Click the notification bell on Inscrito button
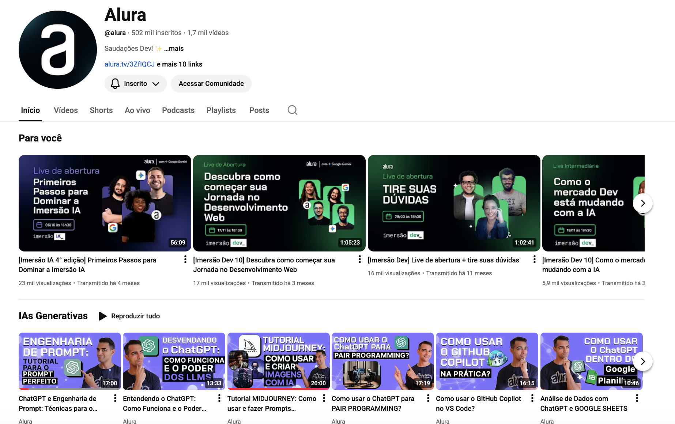Screen dimensions: 675x424 coord(115,83)
